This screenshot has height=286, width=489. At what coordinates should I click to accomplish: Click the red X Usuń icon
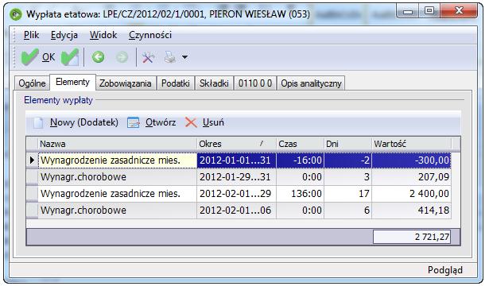pyautogui.click(x=191, y=122)
